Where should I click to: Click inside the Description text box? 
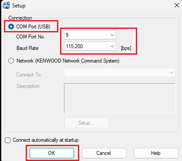point(120,98)
